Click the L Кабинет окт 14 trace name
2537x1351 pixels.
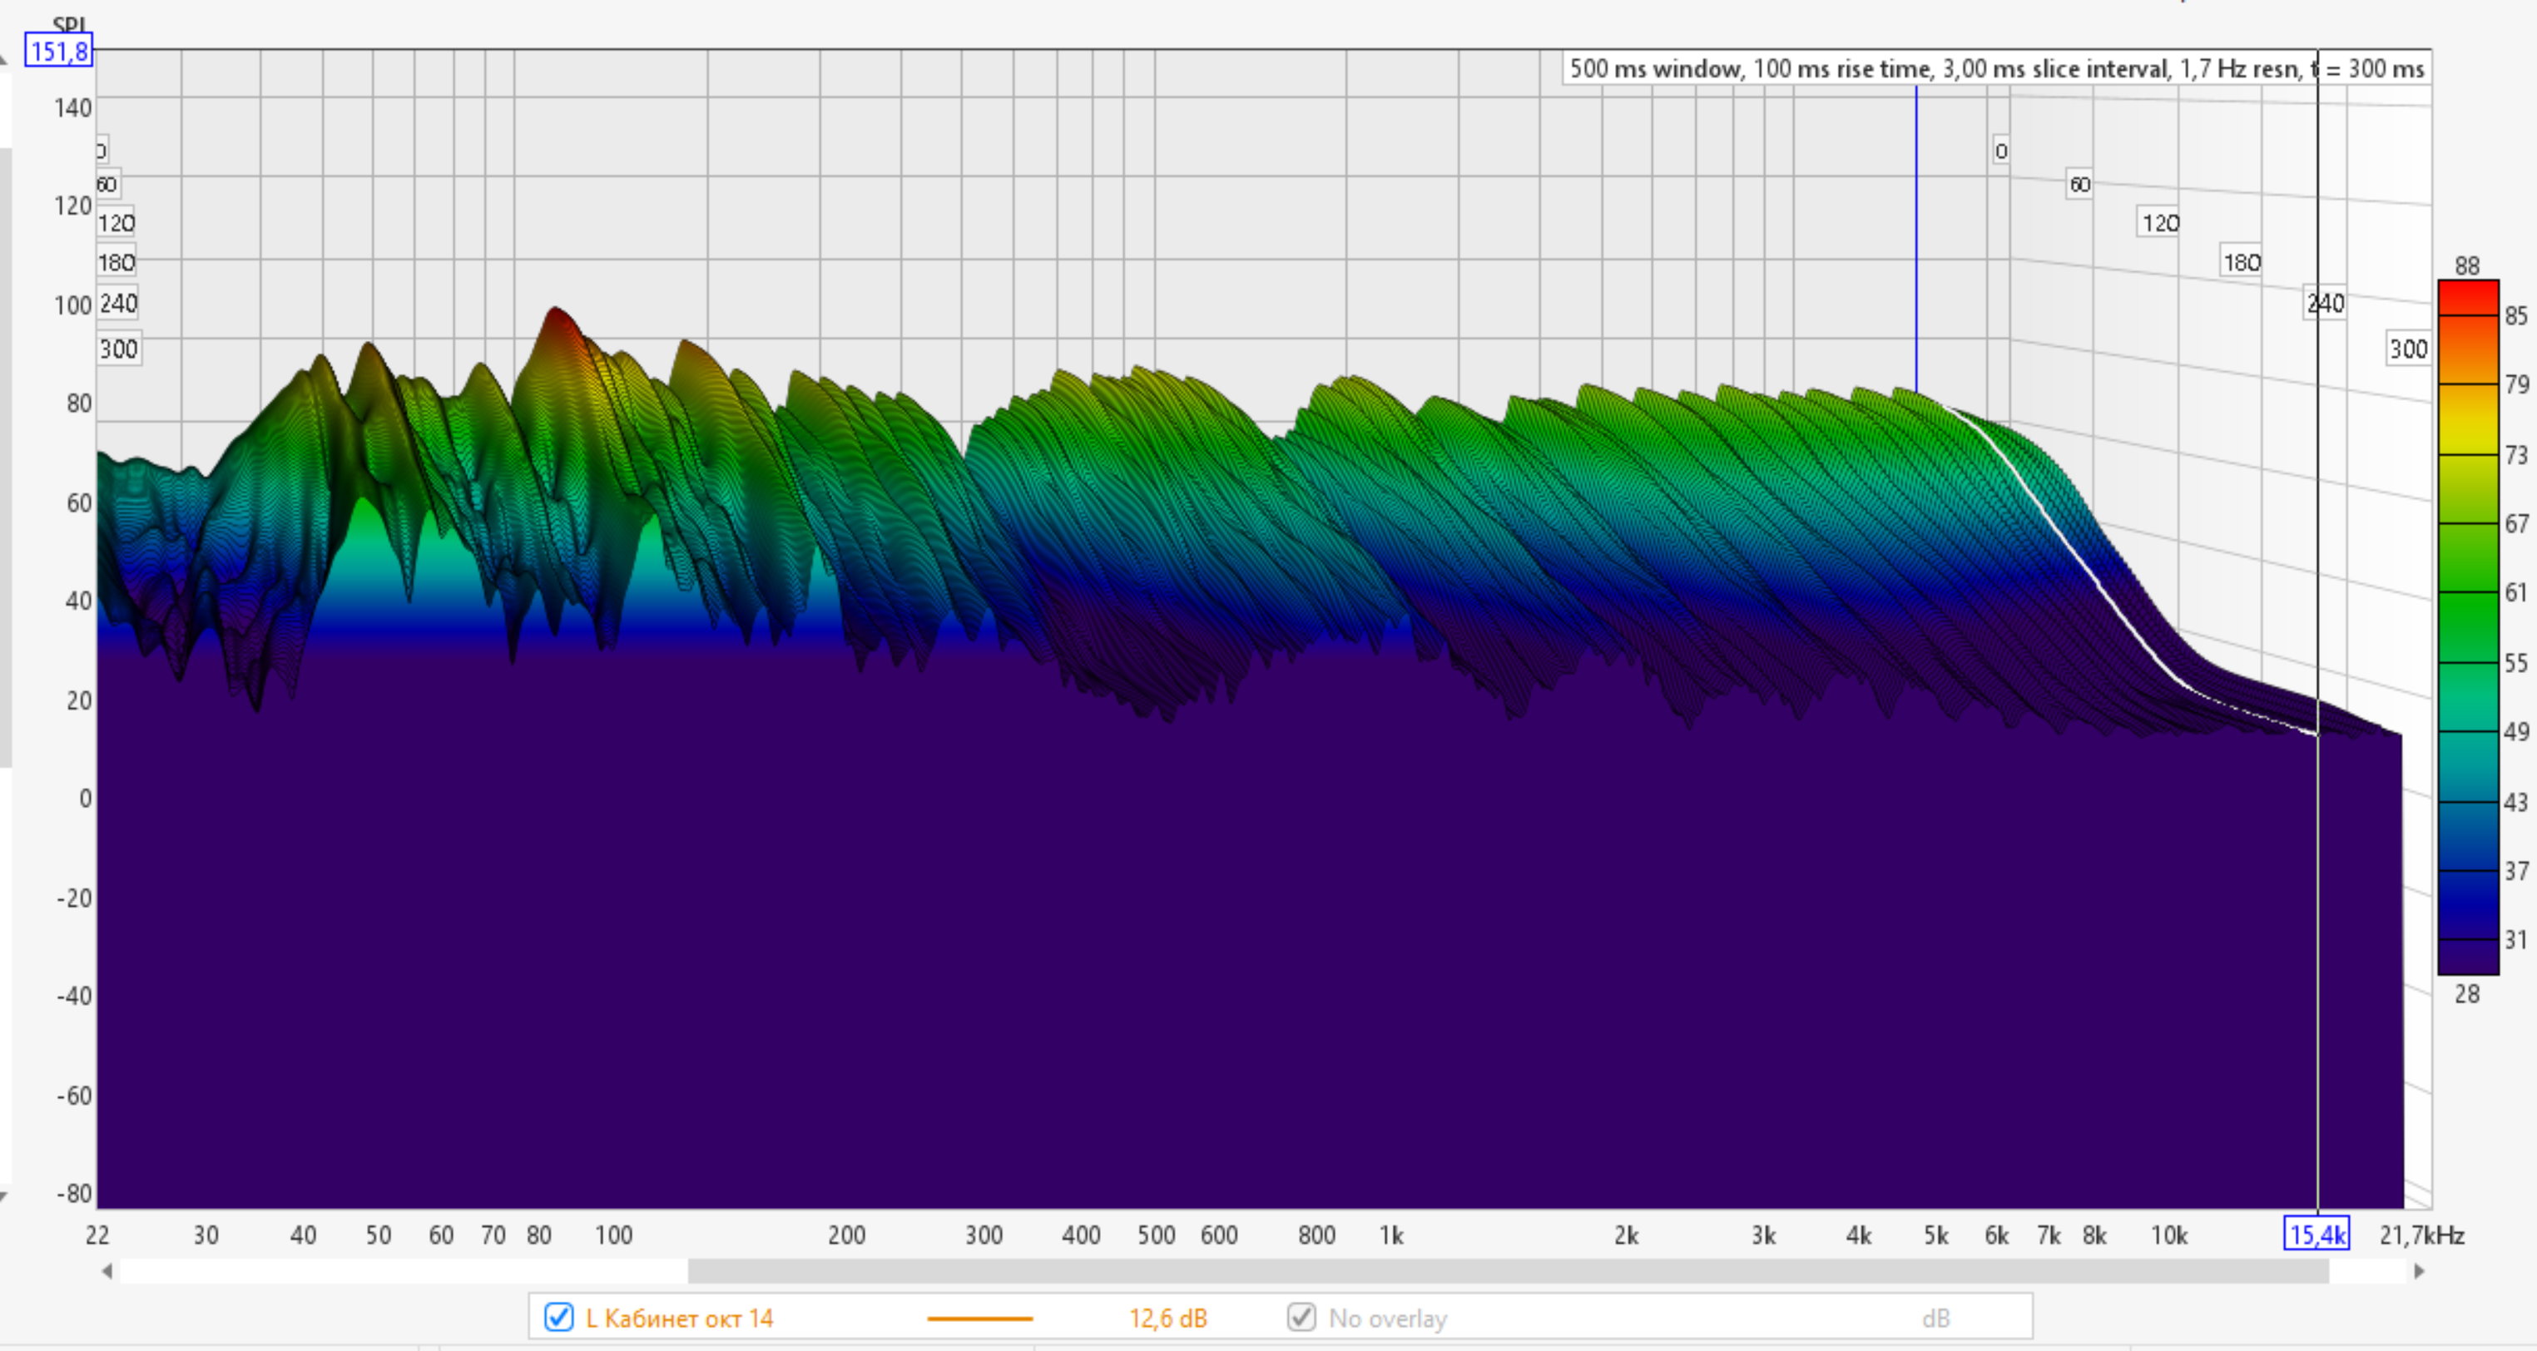pyautogui.click(x=680, y=1318)
